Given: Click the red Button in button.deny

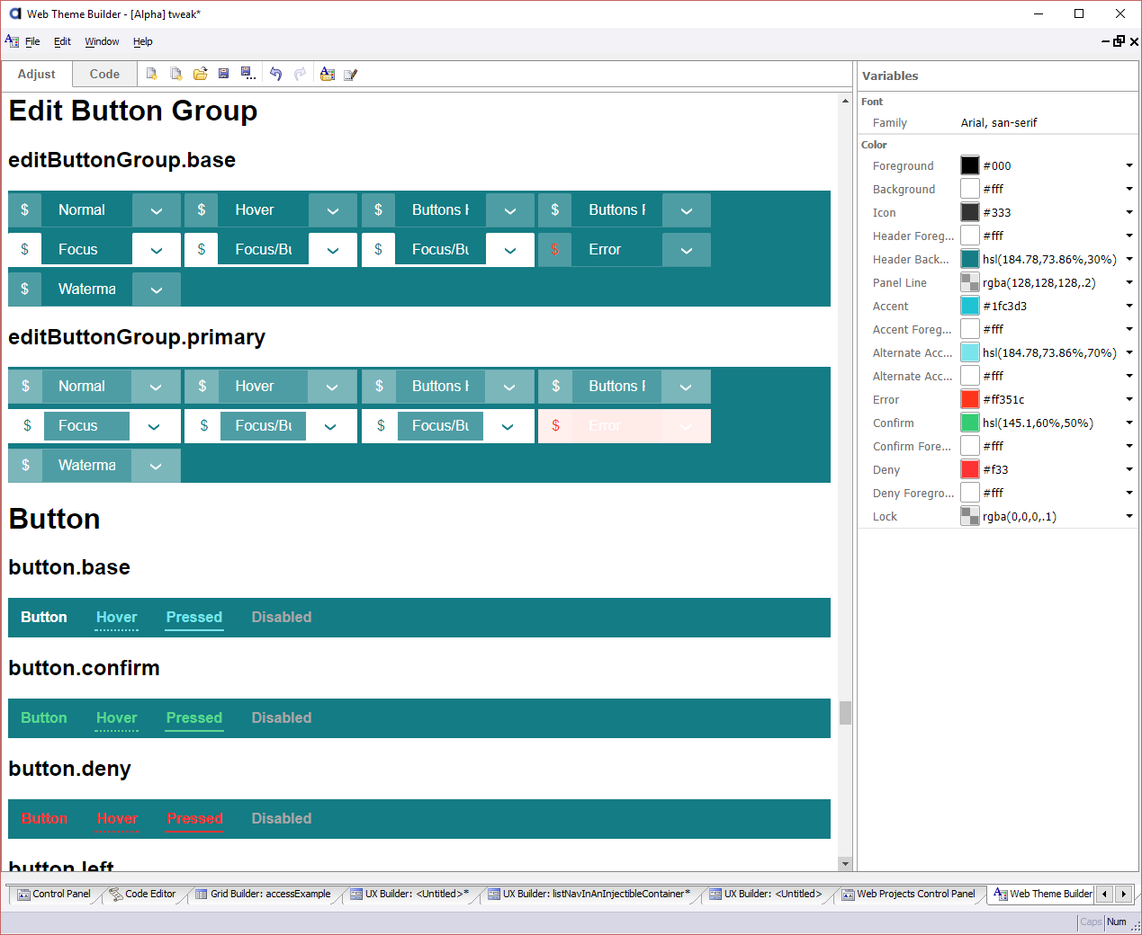Looking at the screenshot, I should point(44,818).
